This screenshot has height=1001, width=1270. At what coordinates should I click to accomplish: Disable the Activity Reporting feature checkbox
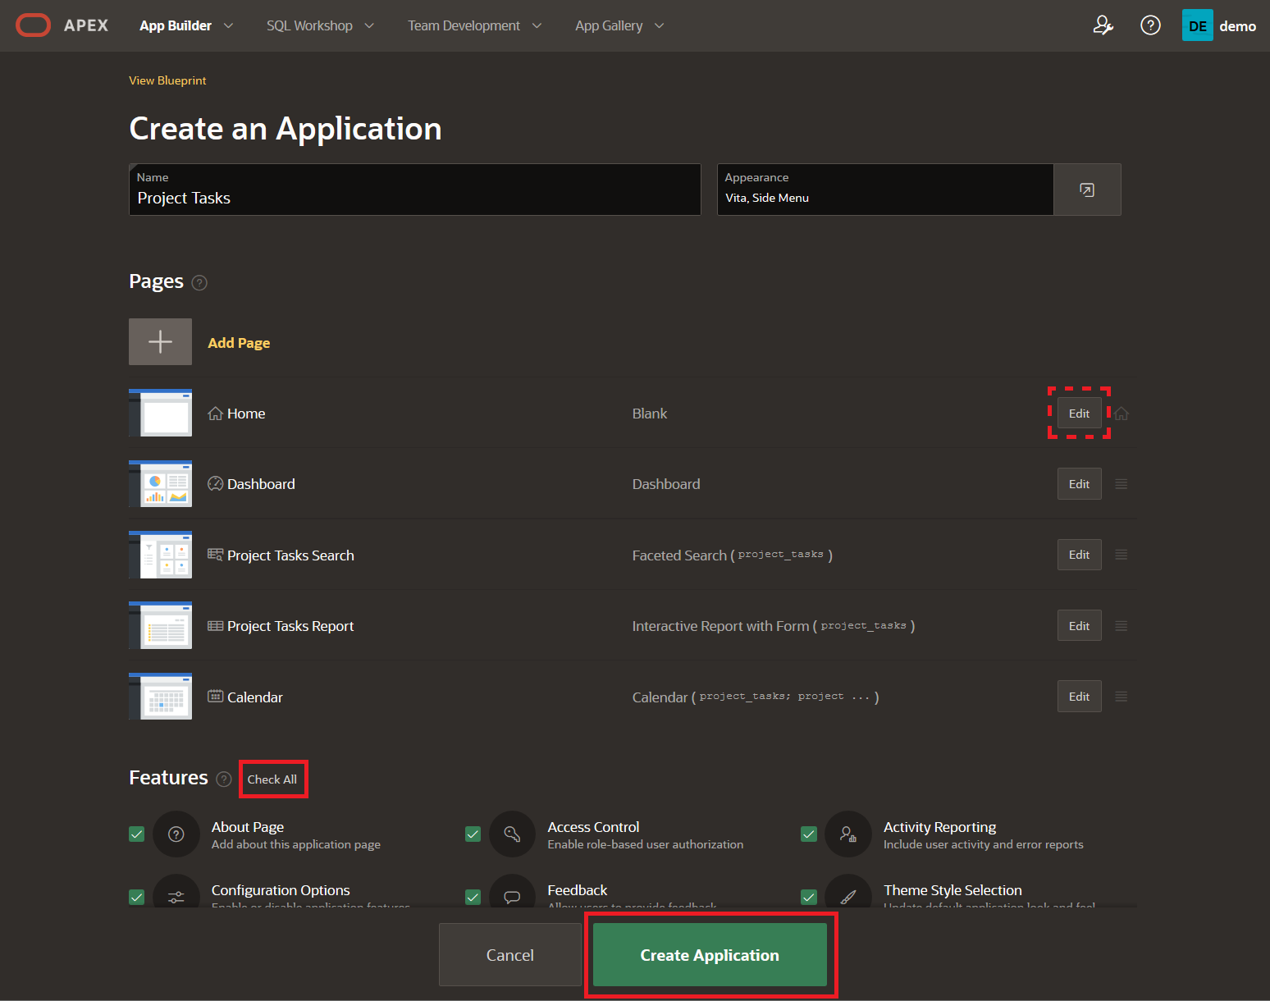808,834
